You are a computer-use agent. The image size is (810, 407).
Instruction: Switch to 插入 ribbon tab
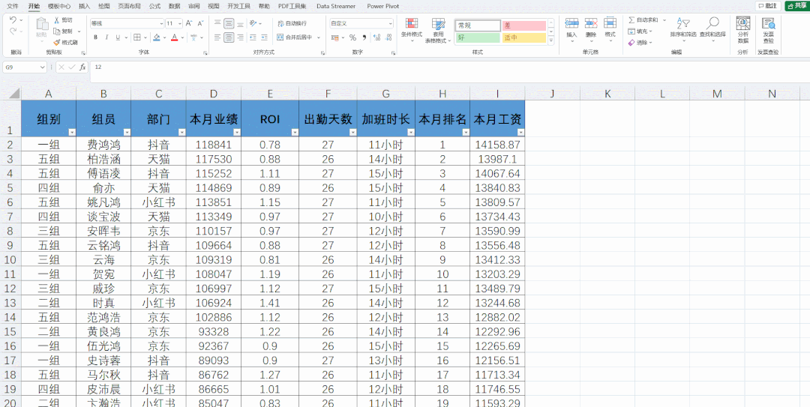pyautogui.click(x=84, y=6)
